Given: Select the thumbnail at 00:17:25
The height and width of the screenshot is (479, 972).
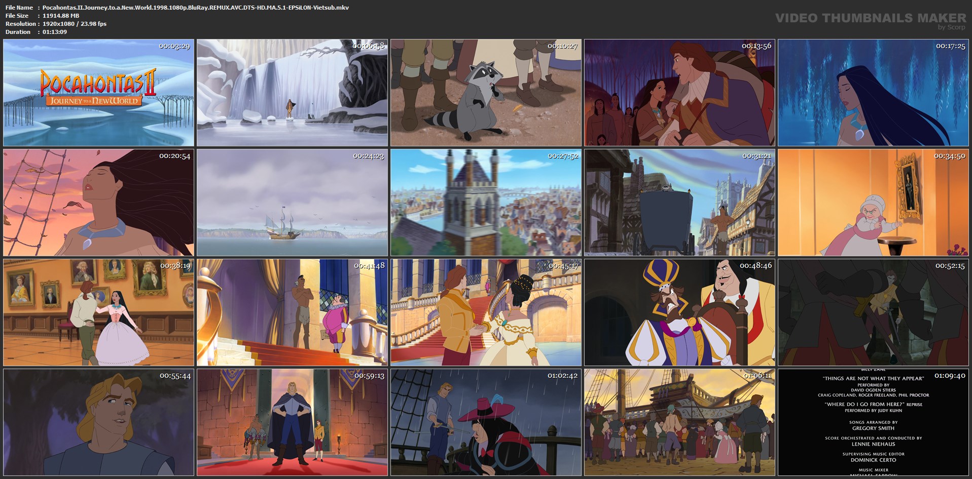Looking at the screenshot, I should click(x=874, y=93).
